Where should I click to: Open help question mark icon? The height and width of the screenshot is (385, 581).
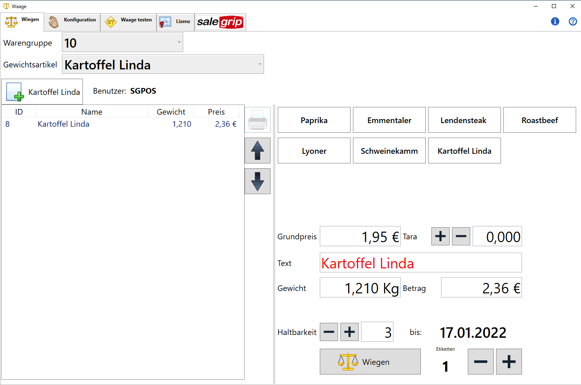click(x=573, y=21)
